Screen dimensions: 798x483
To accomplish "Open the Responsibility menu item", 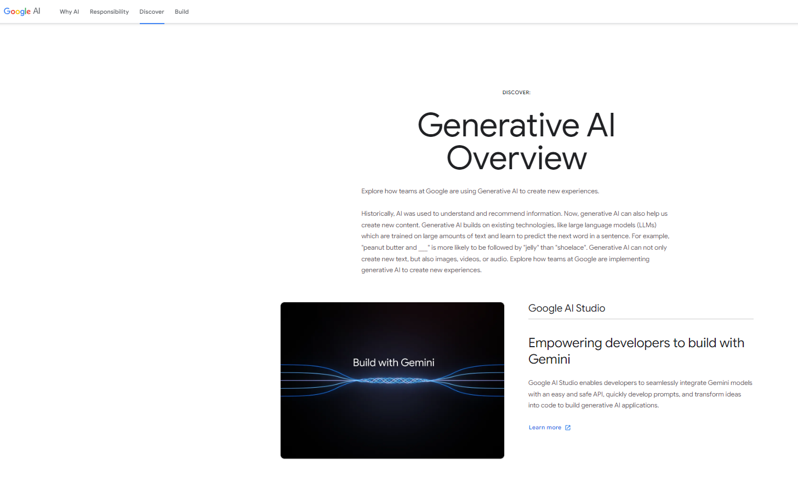I will coord(109,12).
